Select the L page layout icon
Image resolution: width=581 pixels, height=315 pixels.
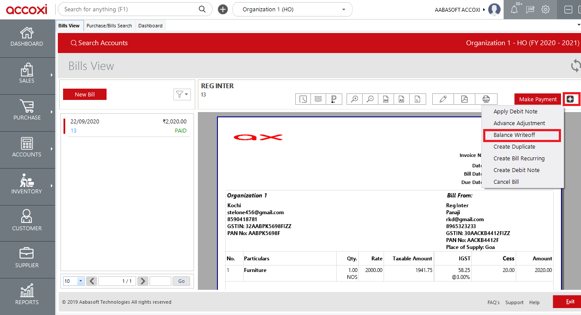(417, 99)
